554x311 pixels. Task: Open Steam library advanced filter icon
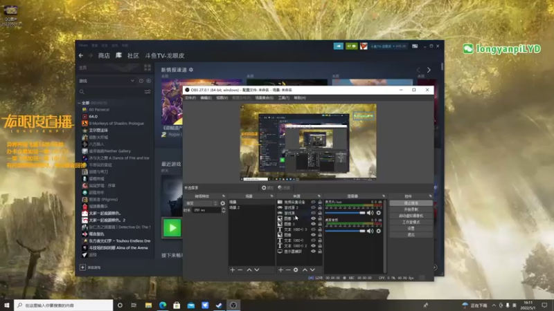148,92
